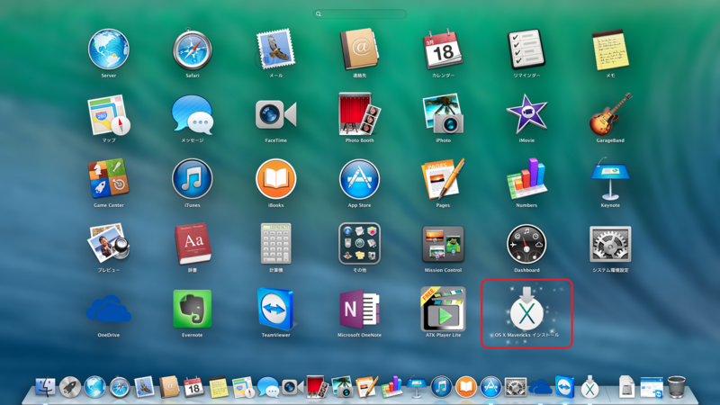720x405 pixels.
Task: Open OS X Mavericks installer in the Dock
Action: pos(590,387)
